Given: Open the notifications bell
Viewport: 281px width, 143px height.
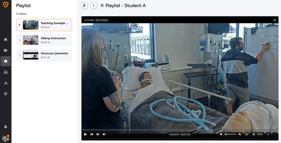Looking at the screenshot, I should pyautogui.click(x=6, y=127).
